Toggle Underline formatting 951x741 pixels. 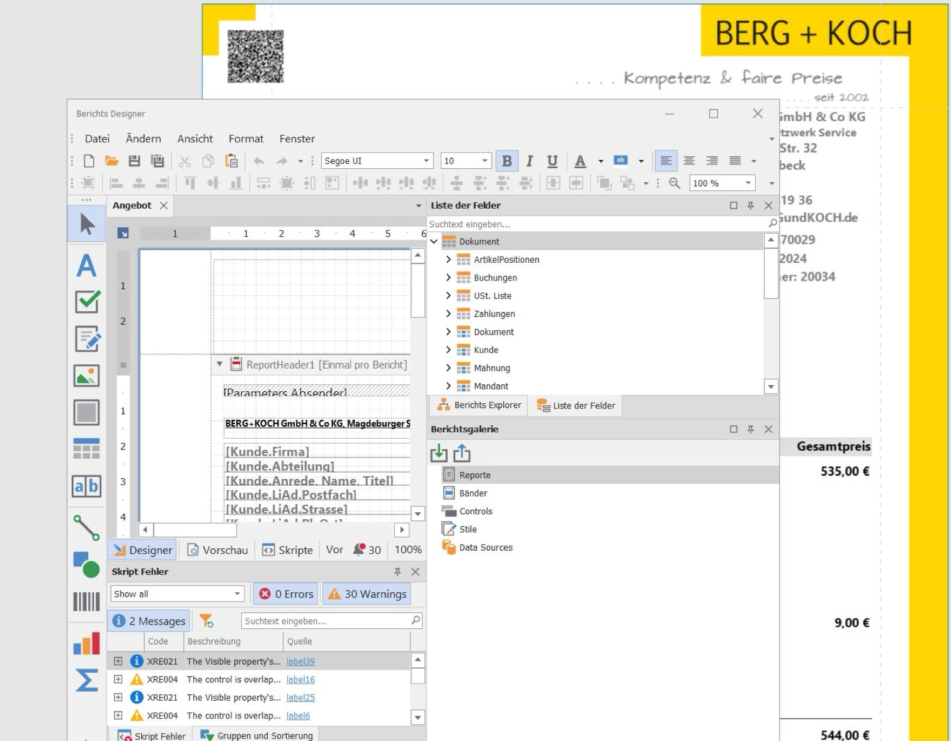tap(552, 161)
